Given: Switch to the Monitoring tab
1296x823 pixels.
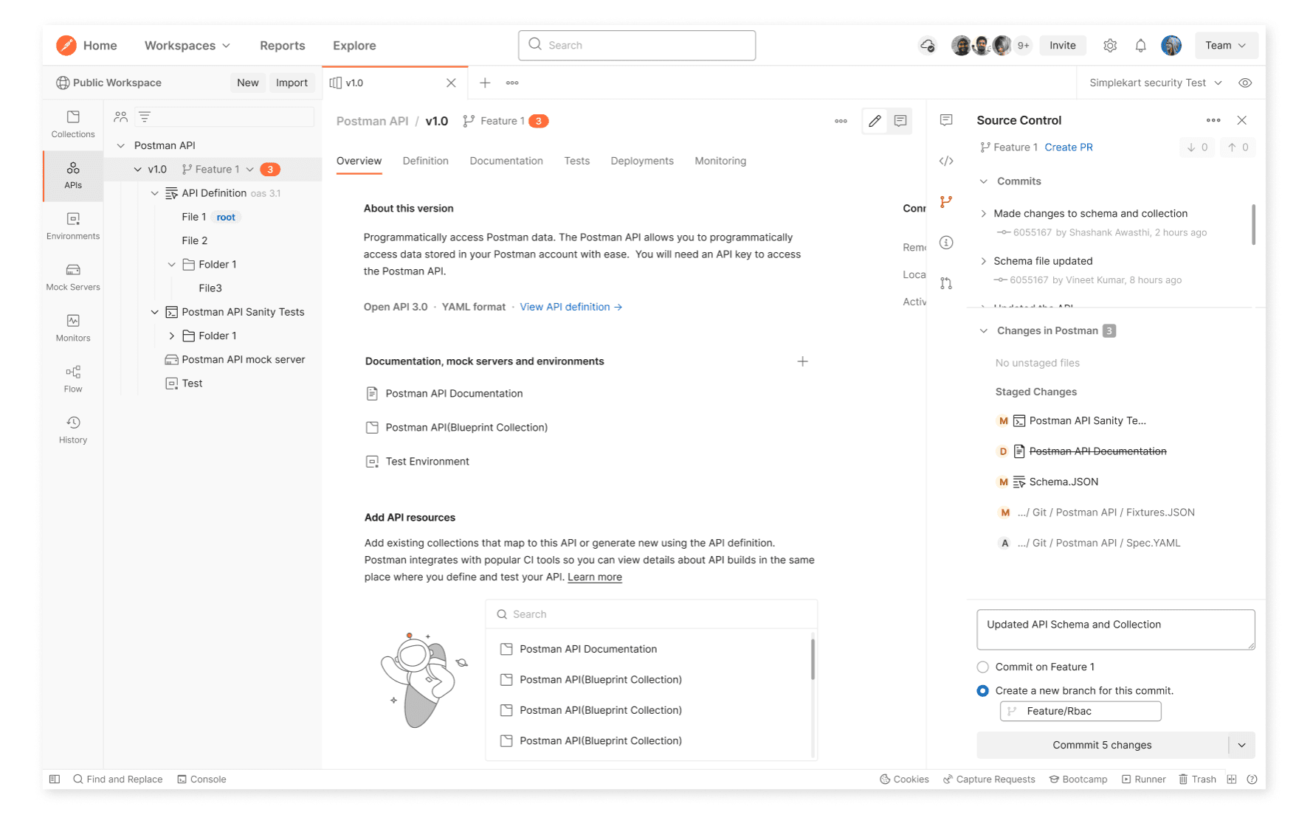Looking at the screenshot, I should (720, 161).
